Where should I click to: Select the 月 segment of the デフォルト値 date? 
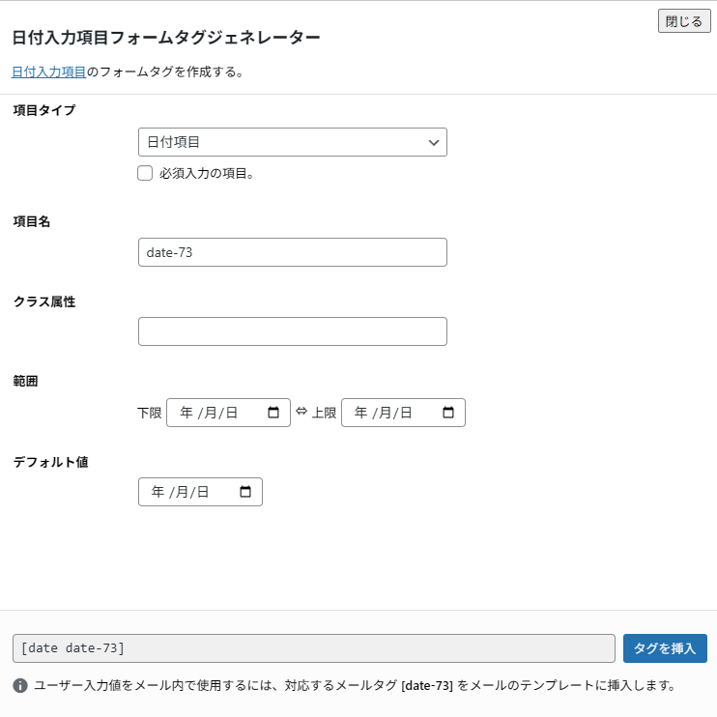pos(182,492)
